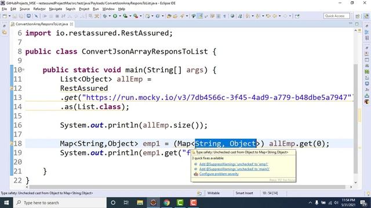Image resolution: width=371 pixels, height=208 pixels.
Task: Click the green Run button
Action: pyautogui.click(x=115, y=16)
